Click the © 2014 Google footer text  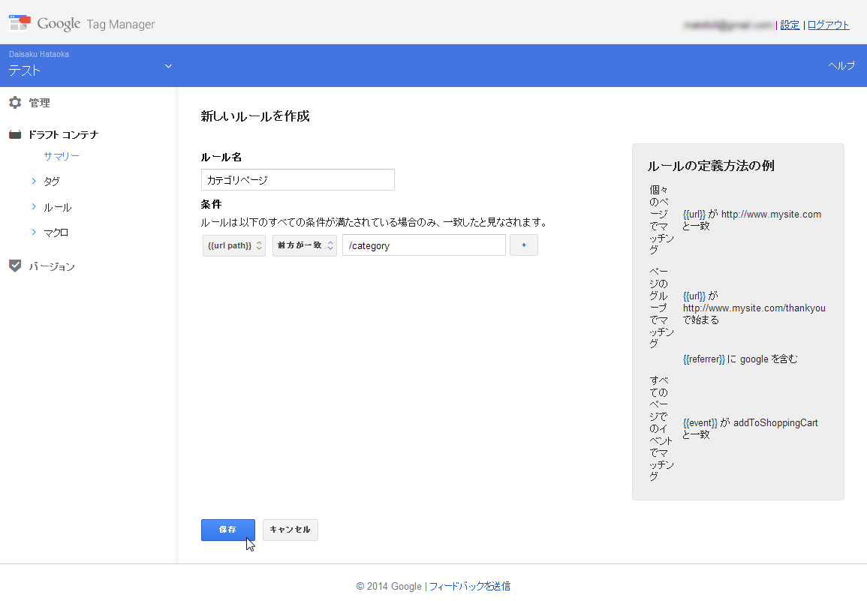click(x=389, y=586)
